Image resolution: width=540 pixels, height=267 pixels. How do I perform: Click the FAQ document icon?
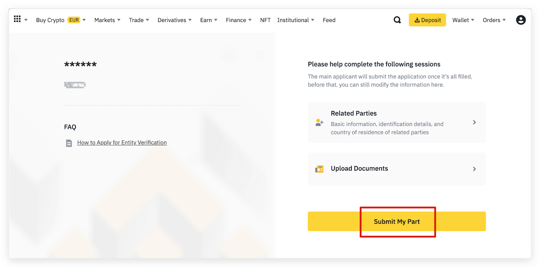[69, 143]
